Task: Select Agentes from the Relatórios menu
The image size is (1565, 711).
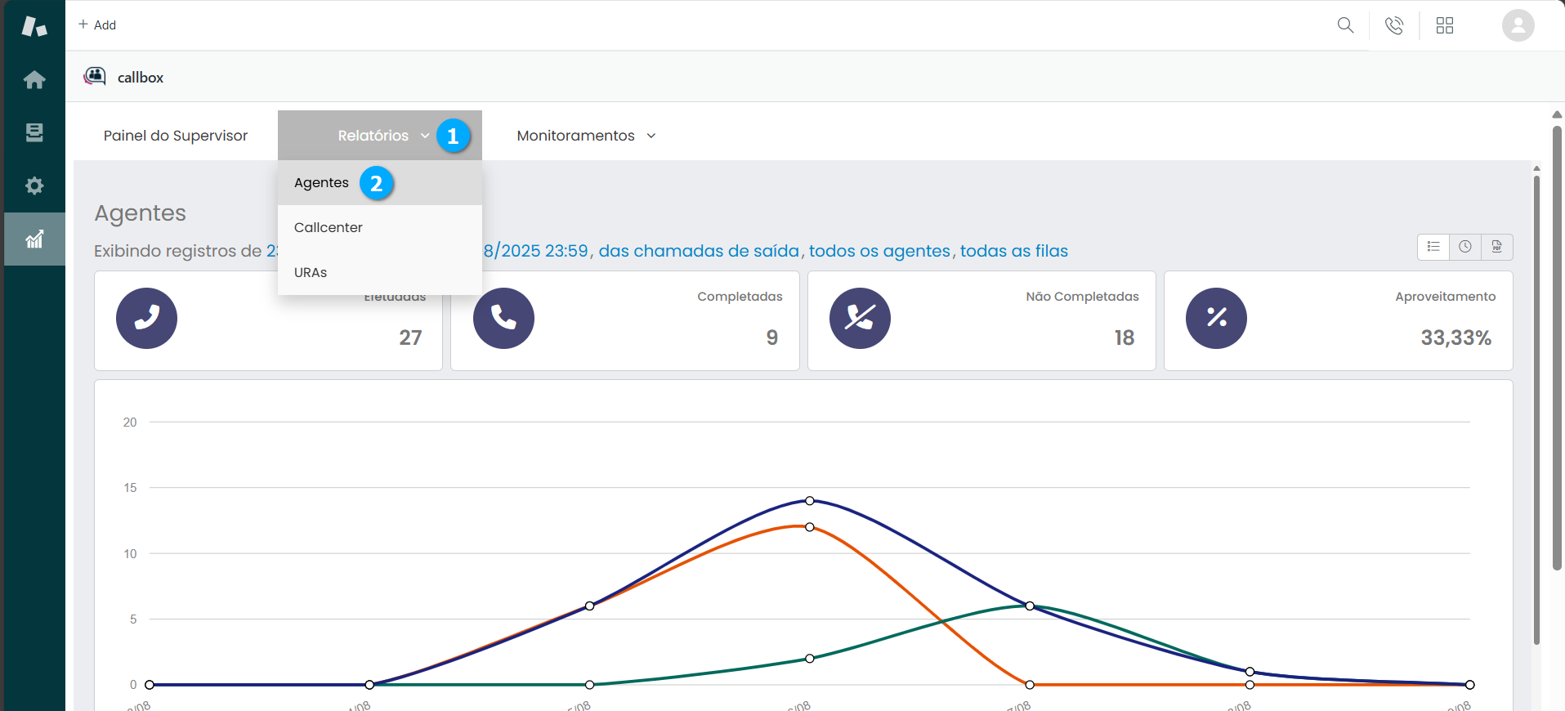Action: [x=321, y=183]
